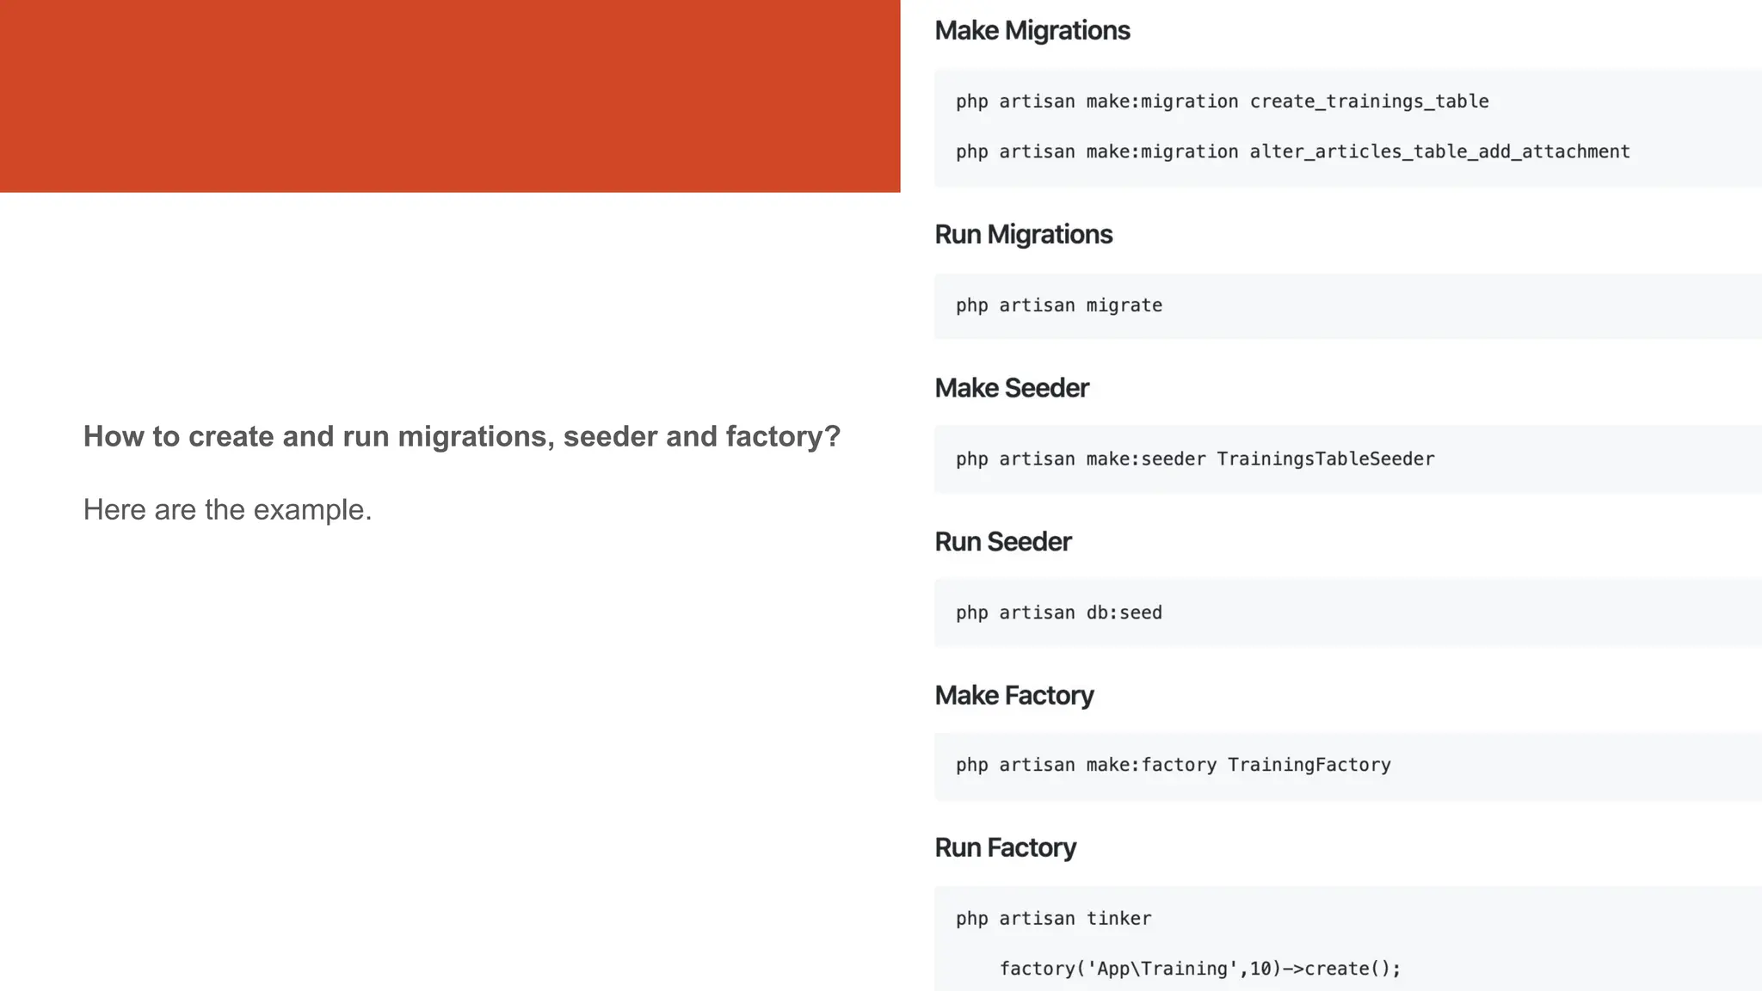Click the 'Run Seeder' heading
The height and width of the screenshot is (991, 1762).
[x=1003, y=542]
